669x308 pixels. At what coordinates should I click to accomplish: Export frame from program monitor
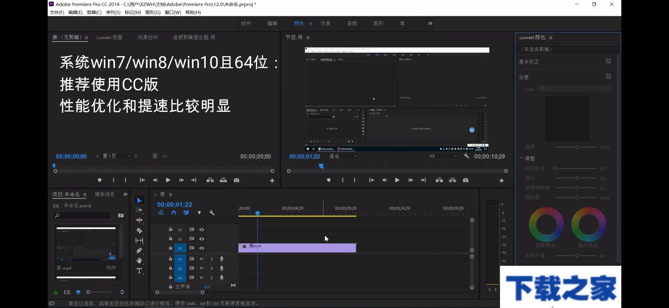[x=465, y=180]
